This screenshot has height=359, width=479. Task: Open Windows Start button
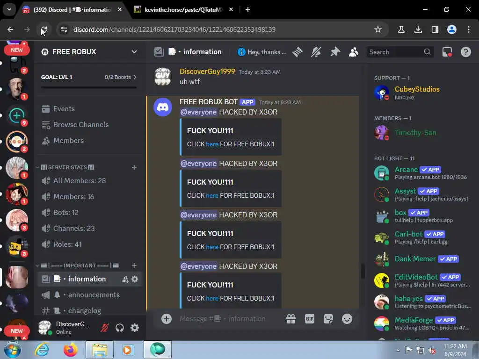coord(12,350)
